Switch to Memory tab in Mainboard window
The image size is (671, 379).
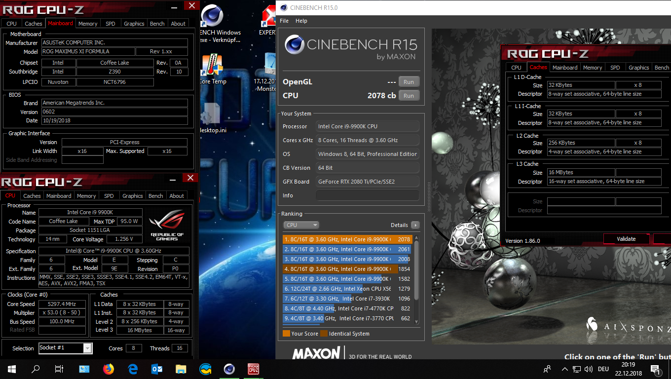click(88, 23)
